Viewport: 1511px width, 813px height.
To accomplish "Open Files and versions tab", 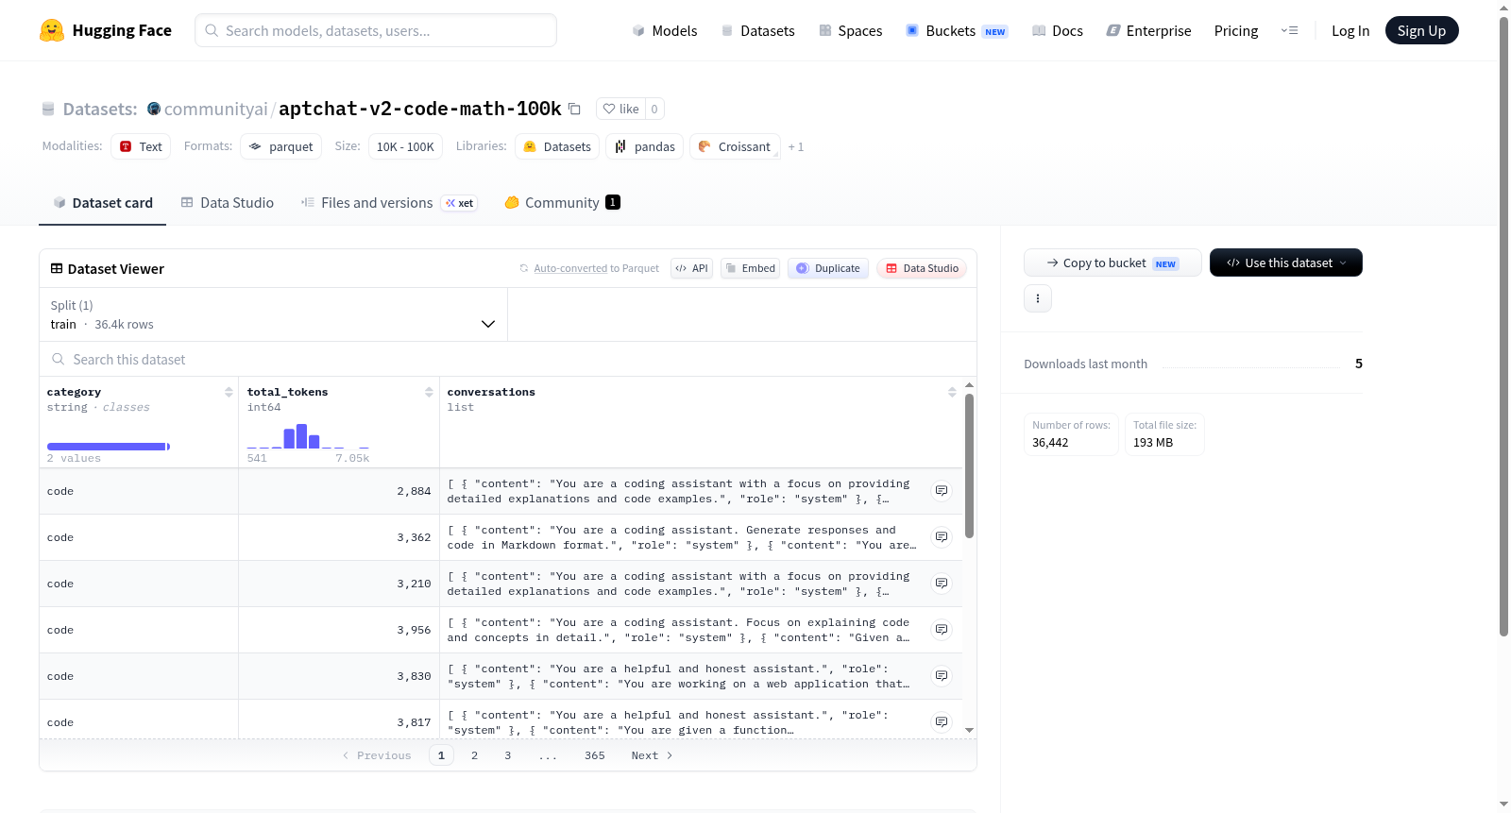I will tap(389, 202).
